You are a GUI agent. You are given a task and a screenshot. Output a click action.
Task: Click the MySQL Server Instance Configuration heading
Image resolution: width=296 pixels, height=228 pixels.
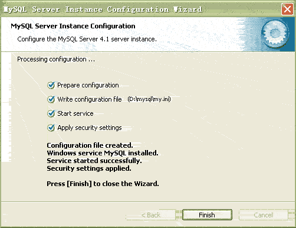click(x=73, y=26)
